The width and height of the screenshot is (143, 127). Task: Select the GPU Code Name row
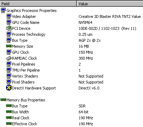point(71,22)
